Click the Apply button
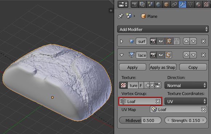 coord(132,67)
